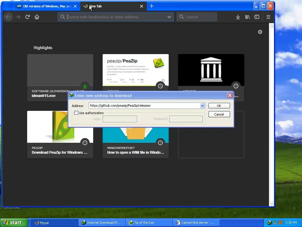Enable the Use authorization checkbox
Viewport: 302px width, 227px height.
[x=76, y=113]
